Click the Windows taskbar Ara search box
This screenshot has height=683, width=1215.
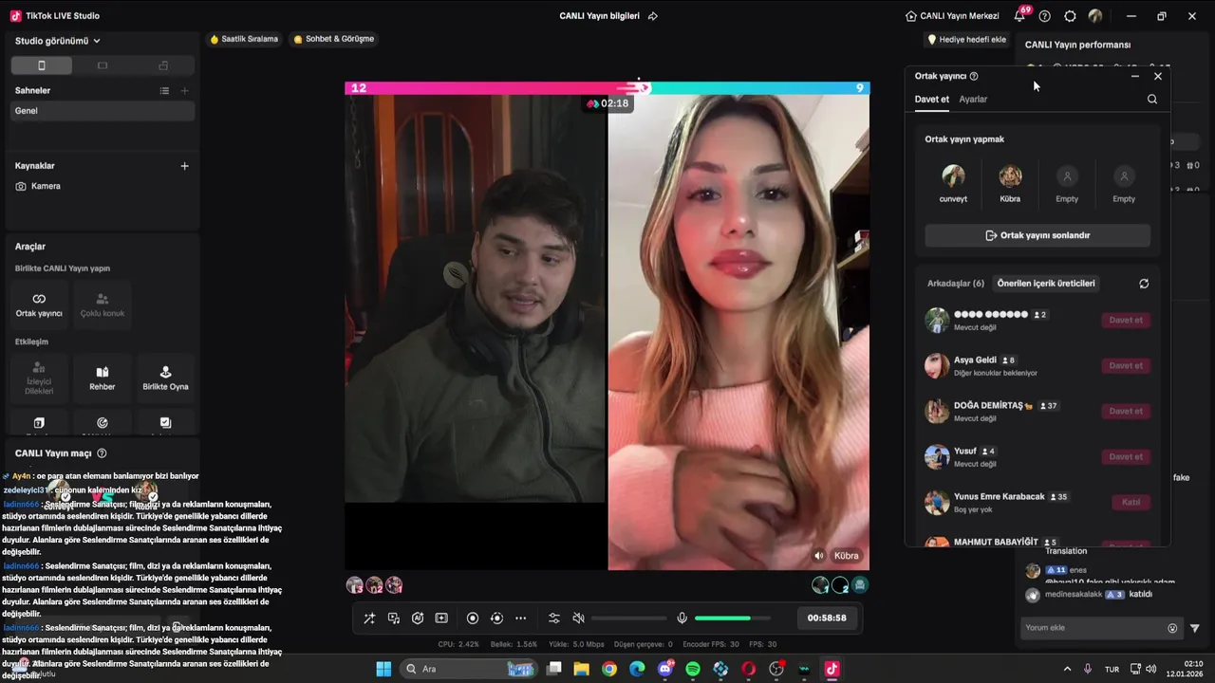tap(470, 669)
